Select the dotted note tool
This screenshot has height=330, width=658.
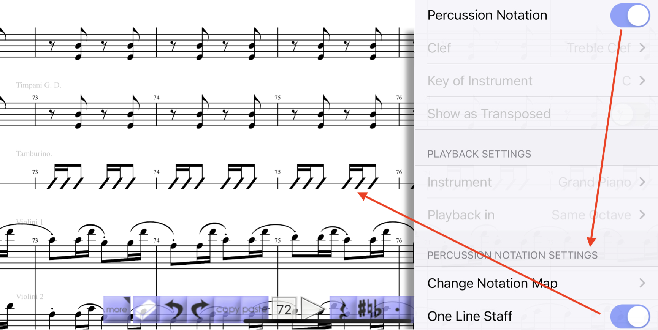397,309
